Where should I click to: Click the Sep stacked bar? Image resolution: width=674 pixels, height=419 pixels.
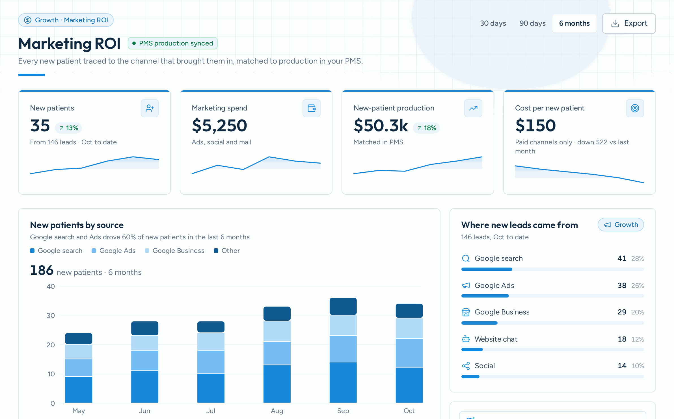tap(343, 350)
